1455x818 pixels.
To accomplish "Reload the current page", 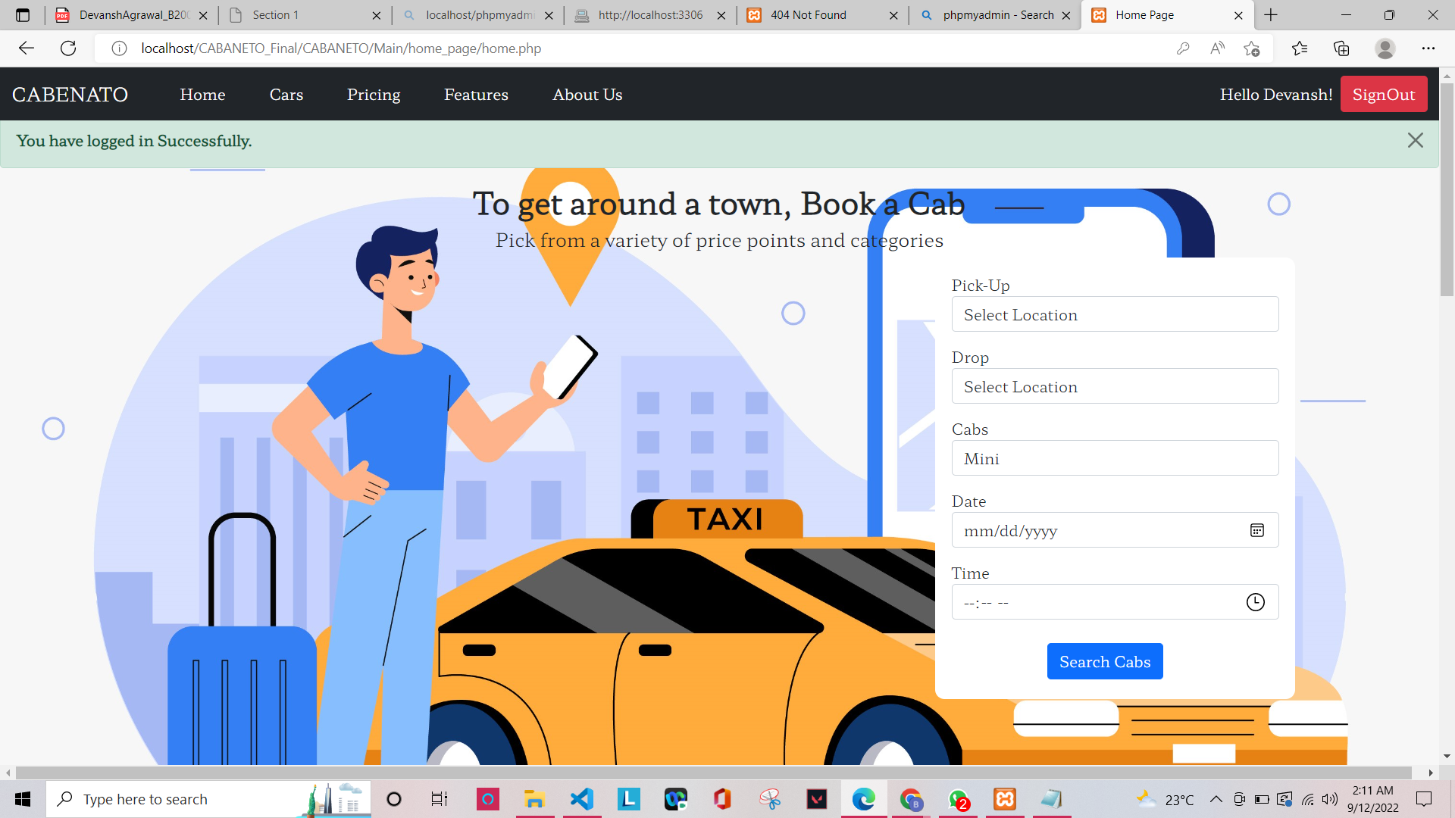I will pos(68,48).
